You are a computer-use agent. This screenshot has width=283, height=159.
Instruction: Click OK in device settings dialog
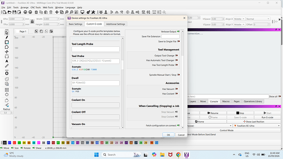pos(168,135)
